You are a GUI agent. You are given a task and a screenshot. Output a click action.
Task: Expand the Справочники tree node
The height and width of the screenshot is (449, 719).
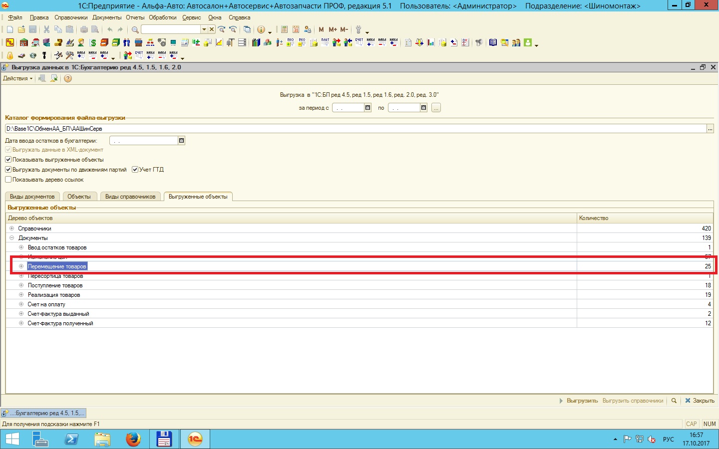(11, 228)
